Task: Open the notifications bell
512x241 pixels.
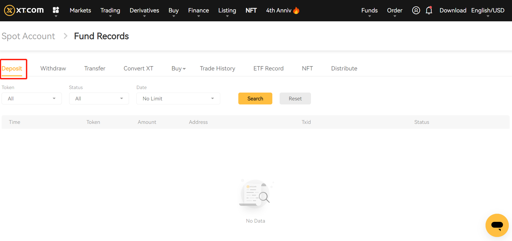Action: click(x=429, y=10)
